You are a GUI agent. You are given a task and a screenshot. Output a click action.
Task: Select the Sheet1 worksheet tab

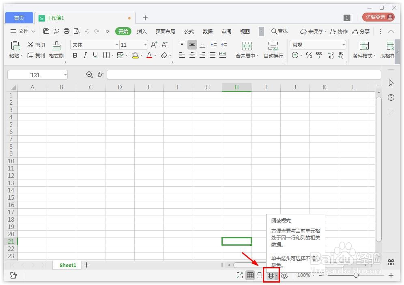(67, 265)
